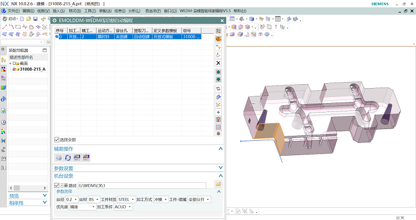Click the Fit view icon in the top toolbar

coord(232,19)
